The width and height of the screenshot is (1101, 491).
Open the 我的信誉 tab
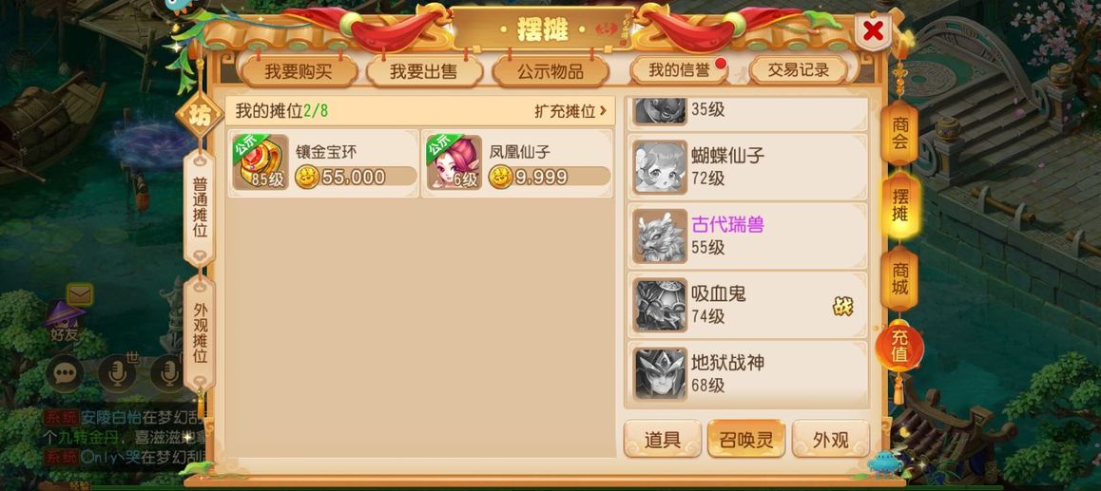coord(678,69)
